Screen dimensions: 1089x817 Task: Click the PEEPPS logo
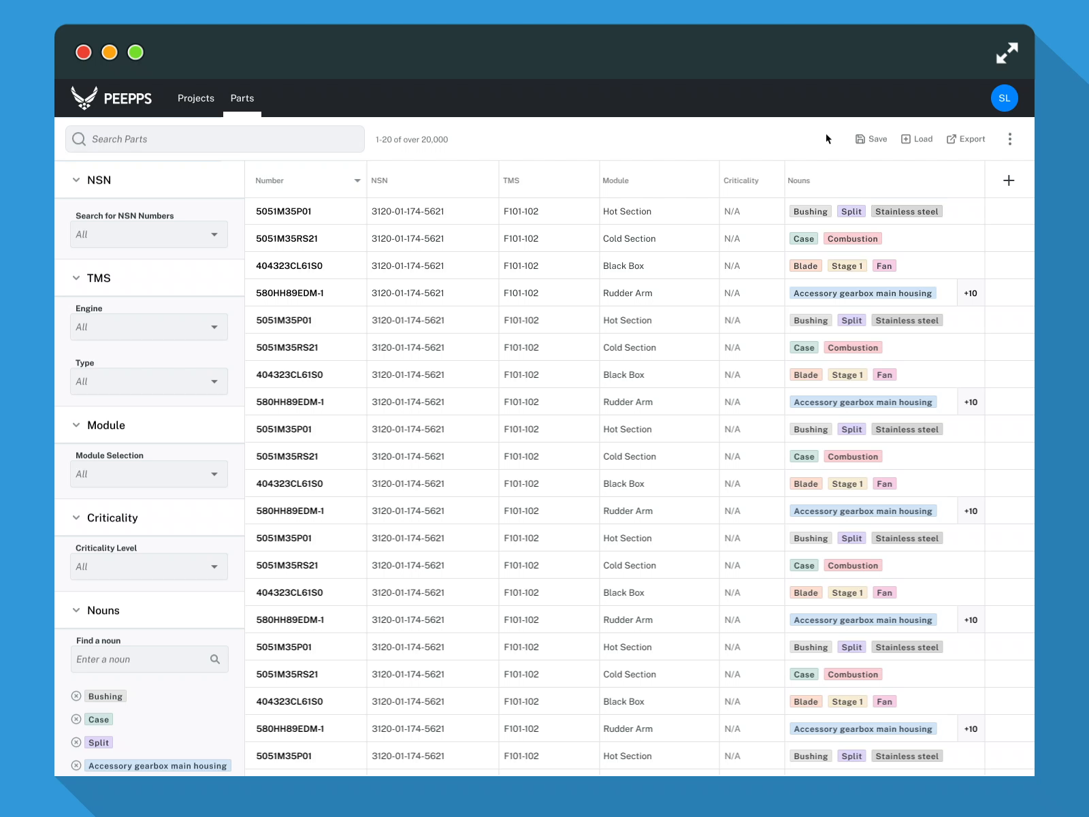112,98
